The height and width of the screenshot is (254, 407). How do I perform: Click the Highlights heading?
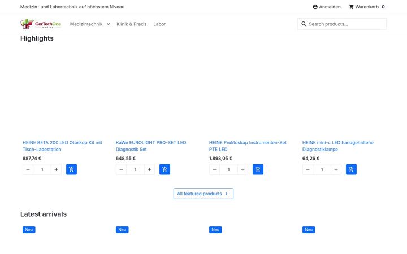[x=37, y=38]
